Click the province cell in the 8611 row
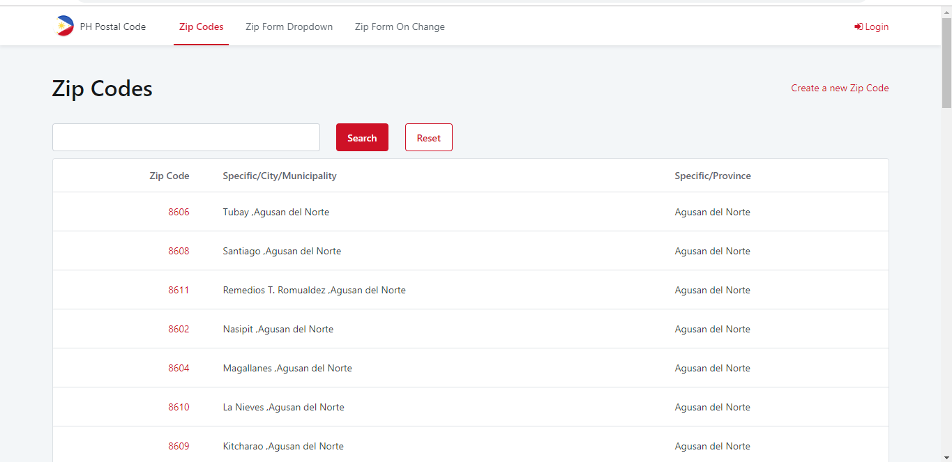This screenshot has height=462, width=952. [713, 290]
